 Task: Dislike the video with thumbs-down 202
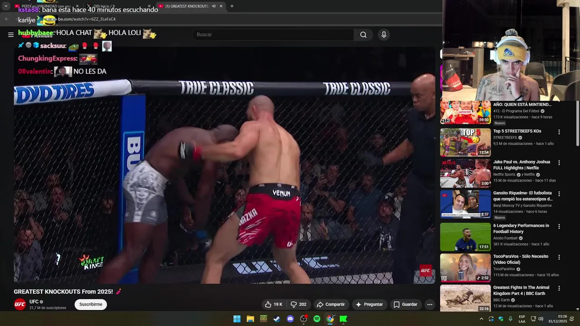coord(298,304)
